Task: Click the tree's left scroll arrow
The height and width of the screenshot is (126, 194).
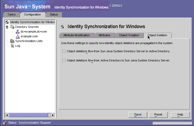Action: (x=7, y=115)
